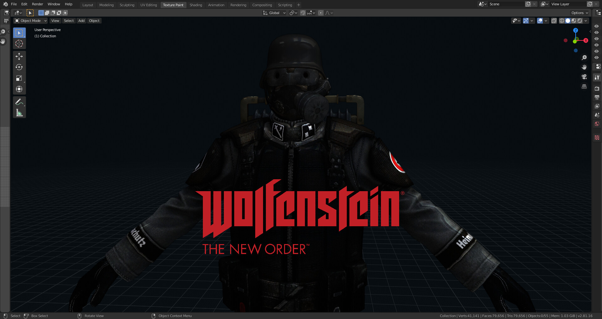Open the active tool settings panel
Screen dimensions: 602x319
pos(597,77)
